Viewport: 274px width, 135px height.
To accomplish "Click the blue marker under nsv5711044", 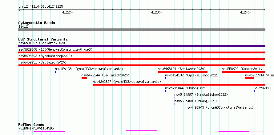I will pyautogui.click(x=166, y=91).
